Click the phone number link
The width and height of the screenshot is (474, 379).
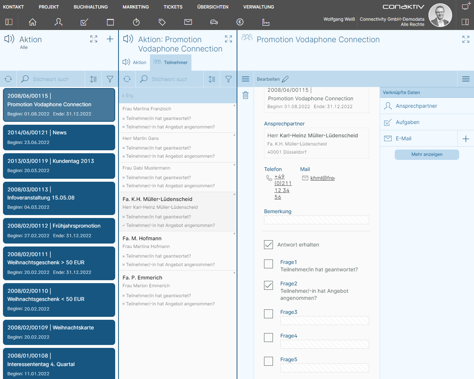(x=283, y=187)
